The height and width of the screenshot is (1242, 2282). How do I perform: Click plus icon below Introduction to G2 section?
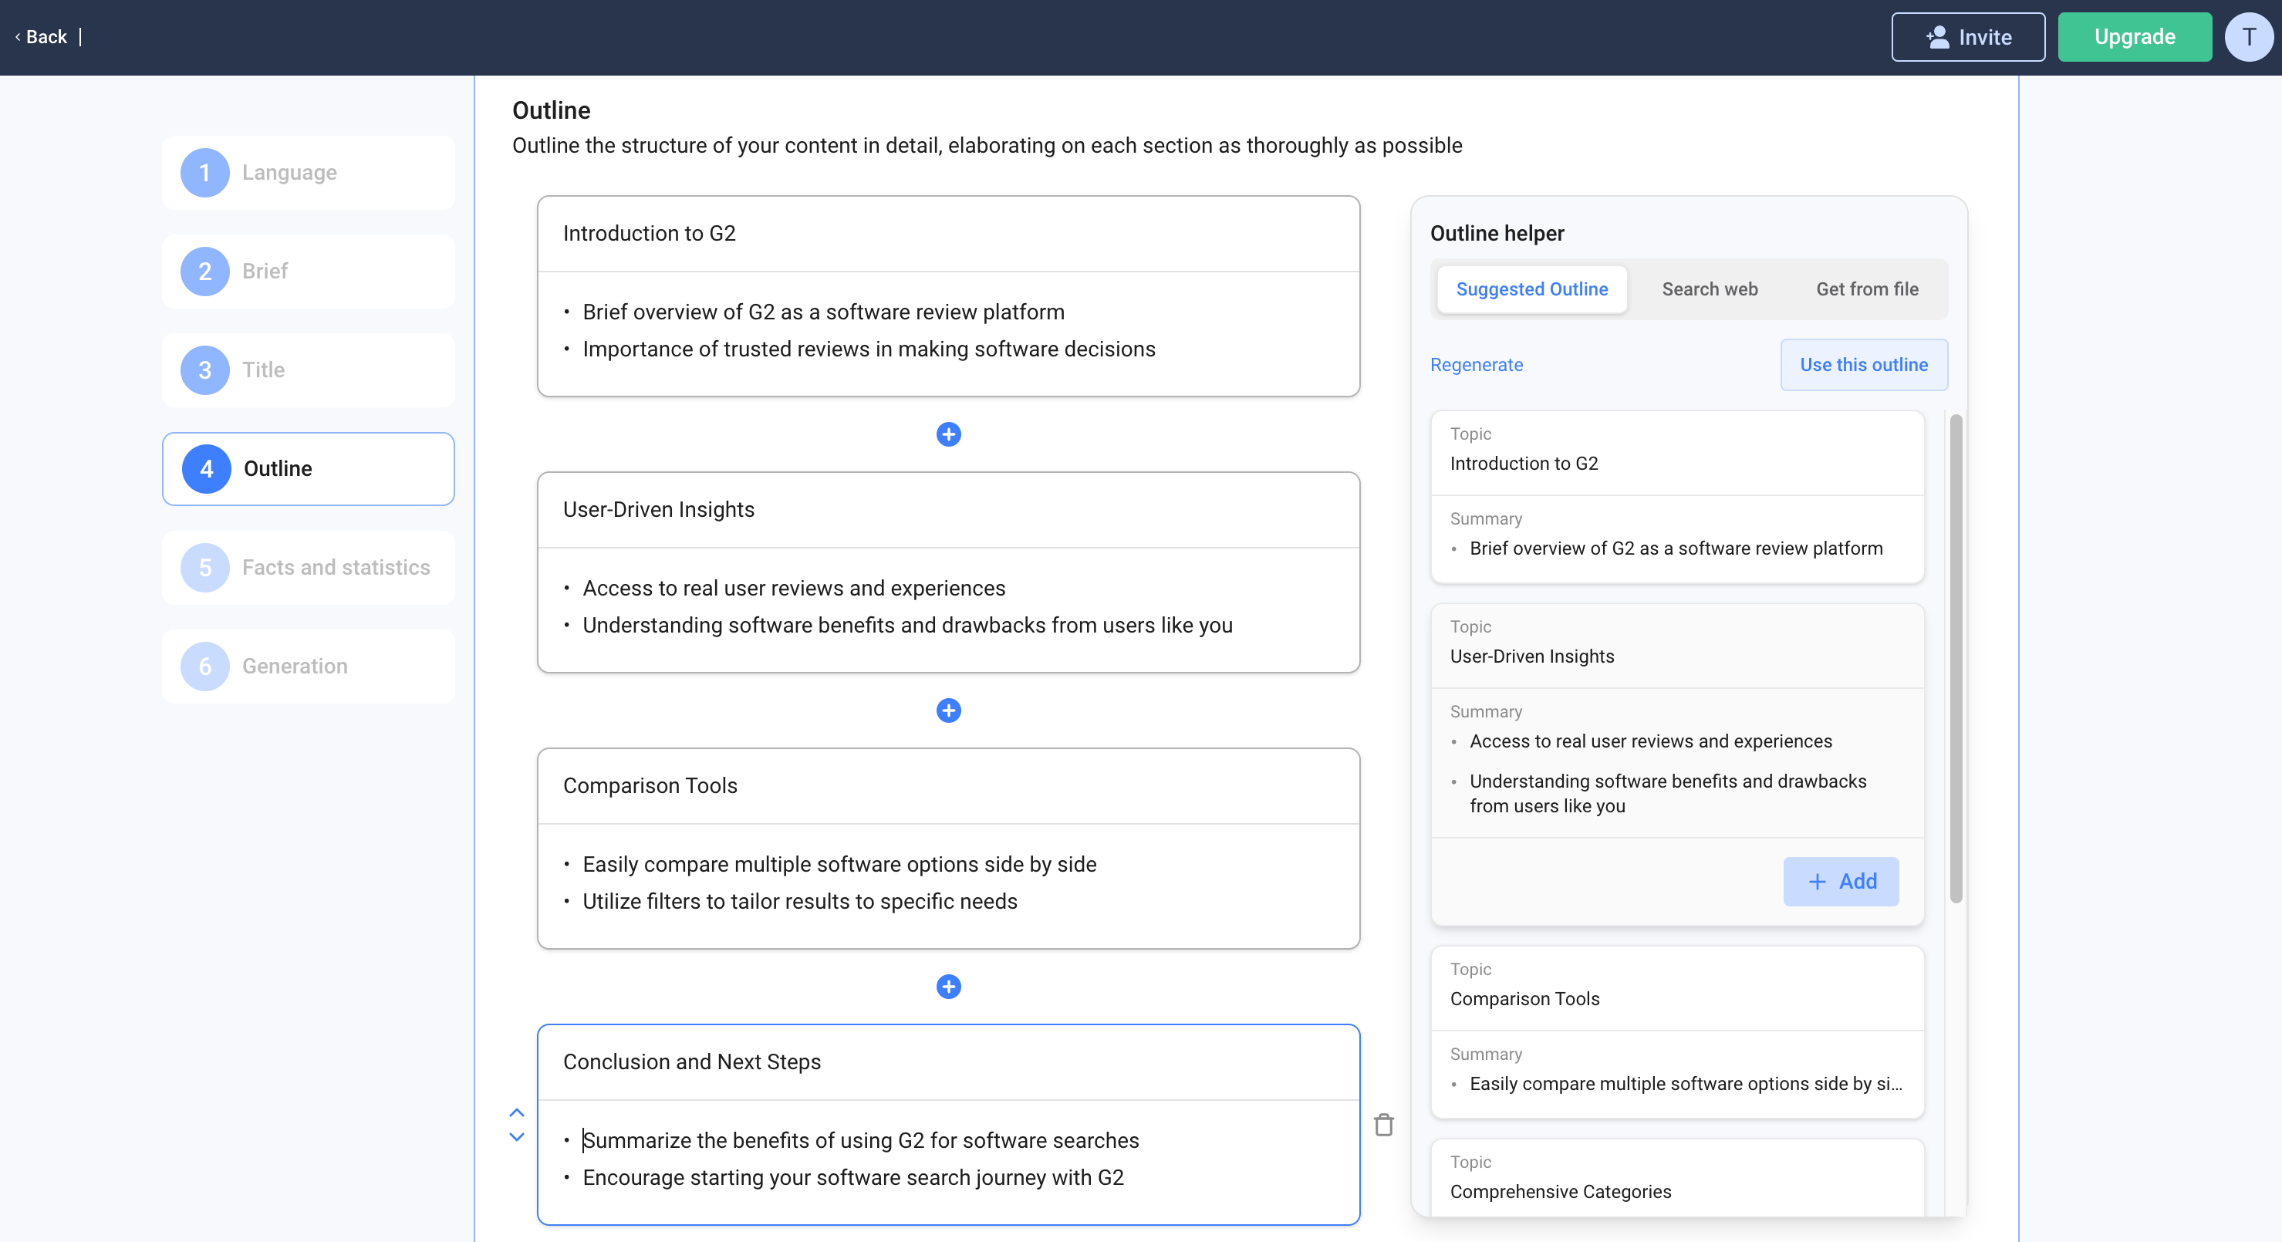pos(948,434)
